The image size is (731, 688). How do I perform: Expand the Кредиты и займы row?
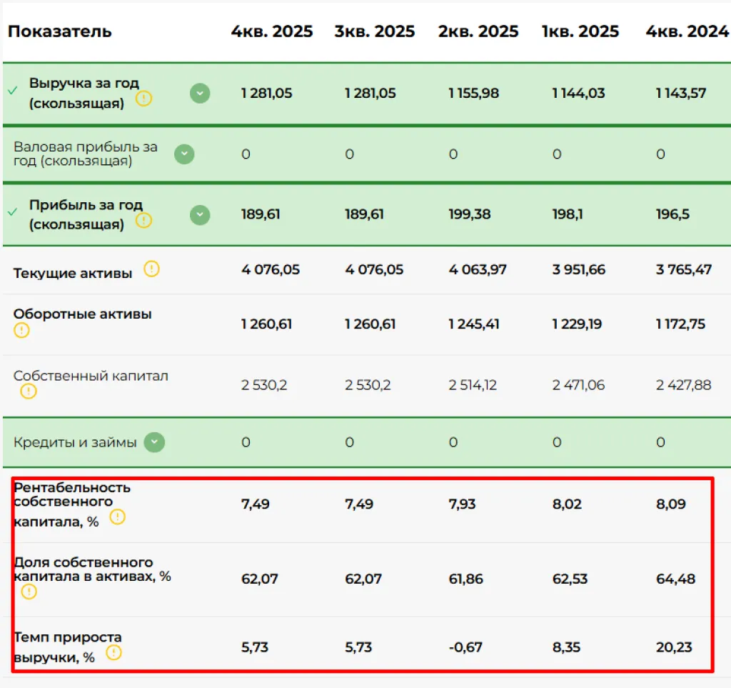[154, 442]
